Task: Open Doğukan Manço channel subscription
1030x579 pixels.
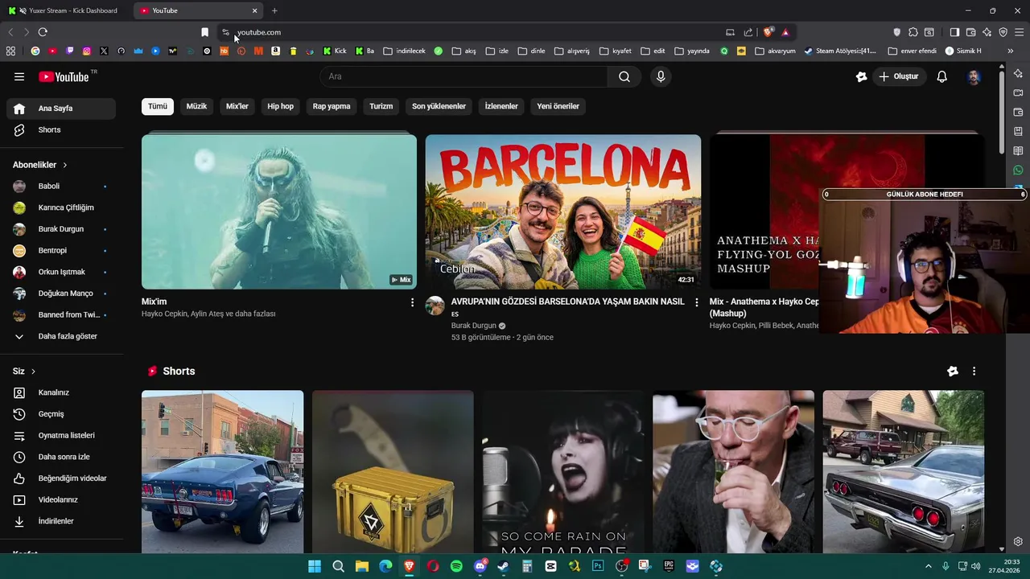Action: pos(61,294)
